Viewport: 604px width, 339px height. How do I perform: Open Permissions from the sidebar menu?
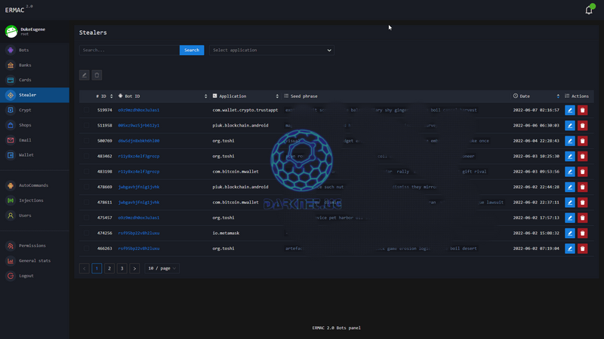click(35, 246)
